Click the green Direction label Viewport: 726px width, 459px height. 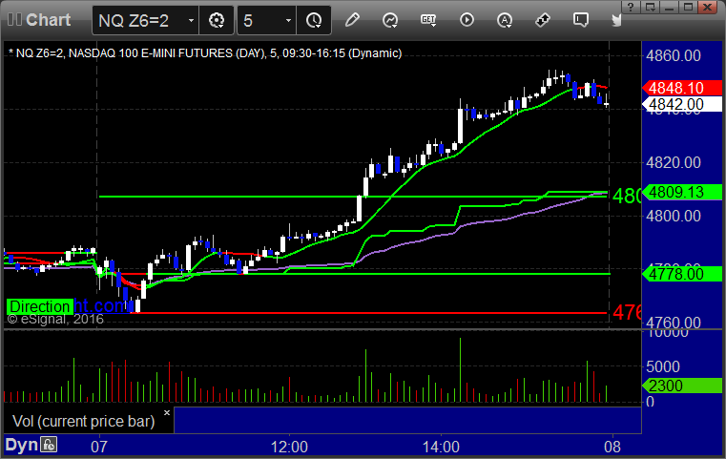click(40, 306)
